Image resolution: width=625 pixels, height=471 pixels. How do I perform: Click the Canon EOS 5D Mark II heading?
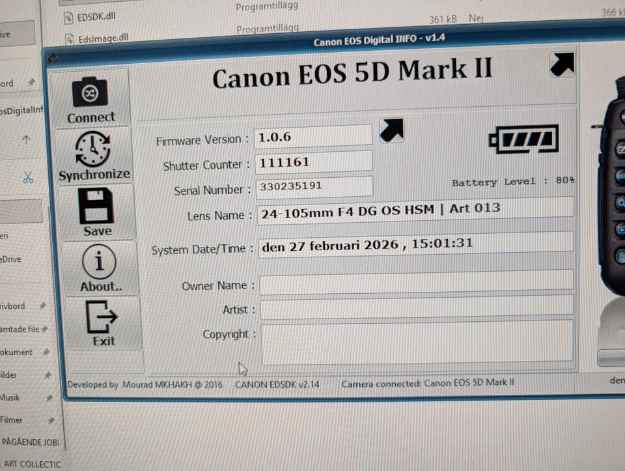coord(352,72)
